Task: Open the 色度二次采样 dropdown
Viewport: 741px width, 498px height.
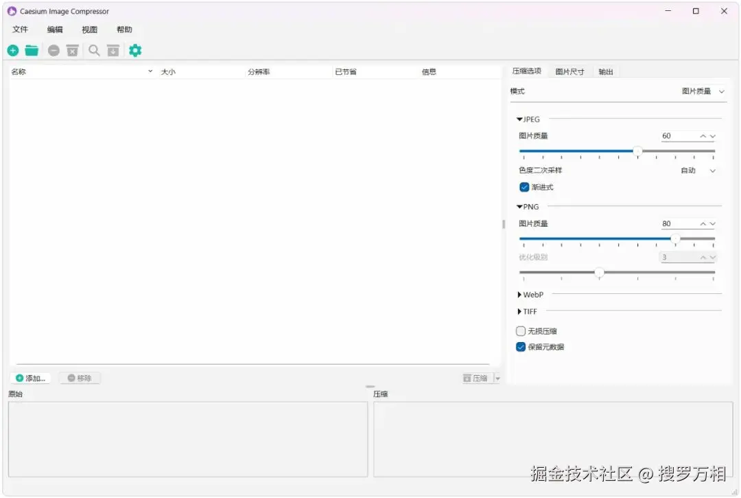Action: pyautogui.click(x=696, y=170)
